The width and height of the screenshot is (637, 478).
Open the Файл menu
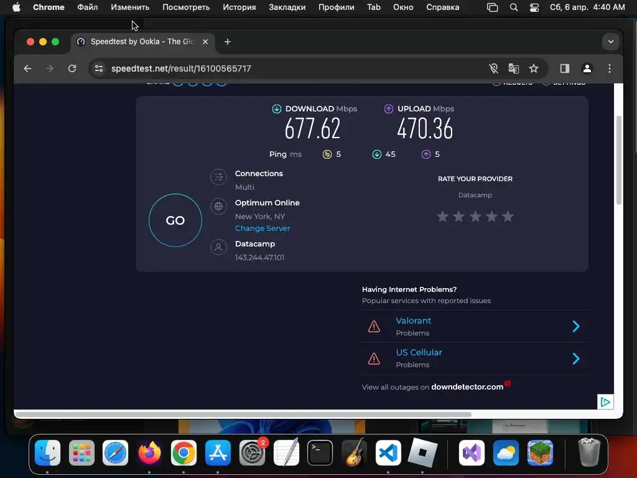[87, 7]
